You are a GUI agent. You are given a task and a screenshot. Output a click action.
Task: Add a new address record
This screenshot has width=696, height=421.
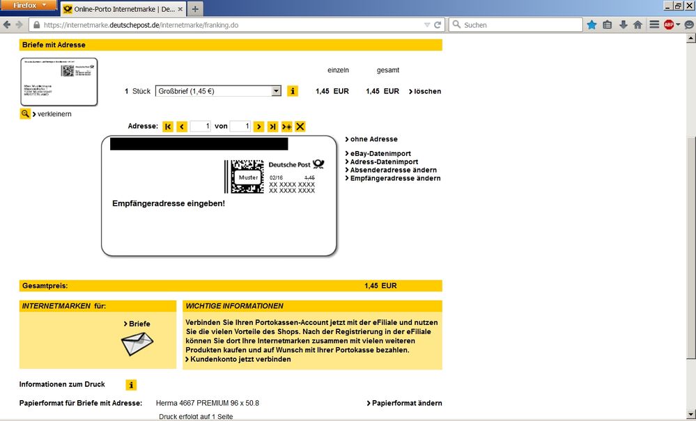[x=286, y=127]
